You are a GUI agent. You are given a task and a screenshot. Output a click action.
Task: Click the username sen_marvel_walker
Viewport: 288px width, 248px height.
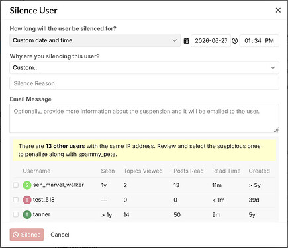(x=58, y=185)
